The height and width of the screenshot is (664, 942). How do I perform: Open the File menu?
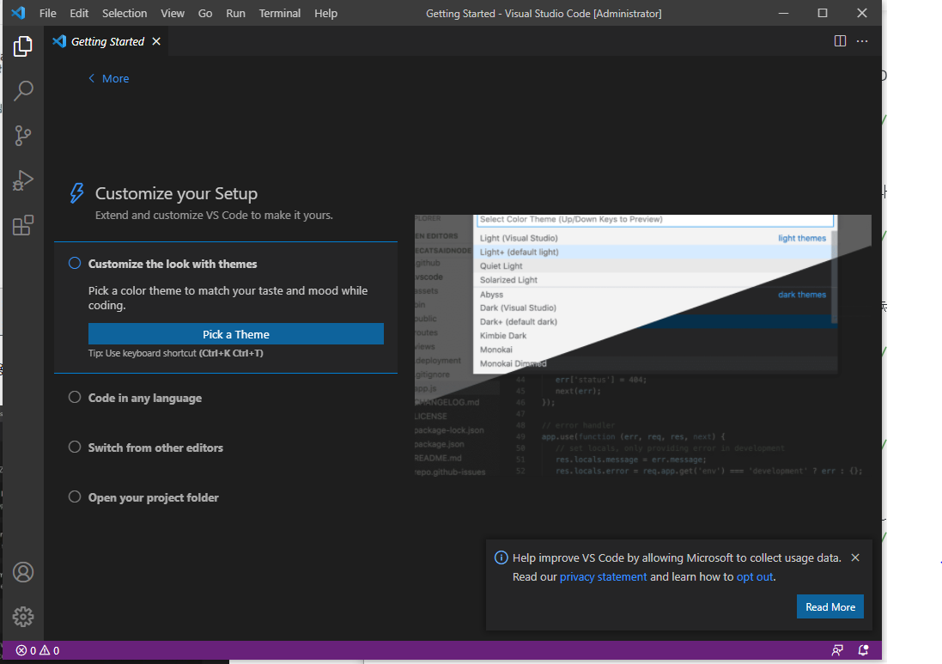click(x=47, y=13)
